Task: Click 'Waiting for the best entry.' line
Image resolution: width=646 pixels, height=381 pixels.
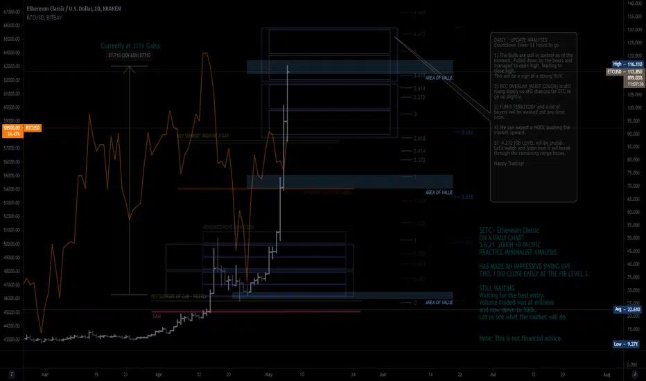Action: pyautogui.click(x=512, y=295)
